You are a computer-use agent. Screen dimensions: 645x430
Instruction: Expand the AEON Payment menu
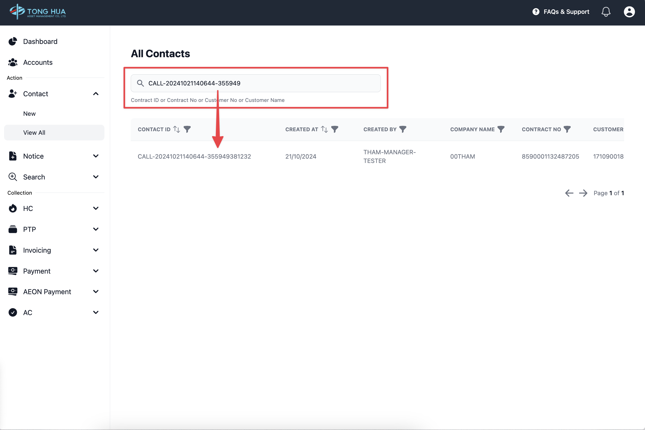tap(96, 291)
